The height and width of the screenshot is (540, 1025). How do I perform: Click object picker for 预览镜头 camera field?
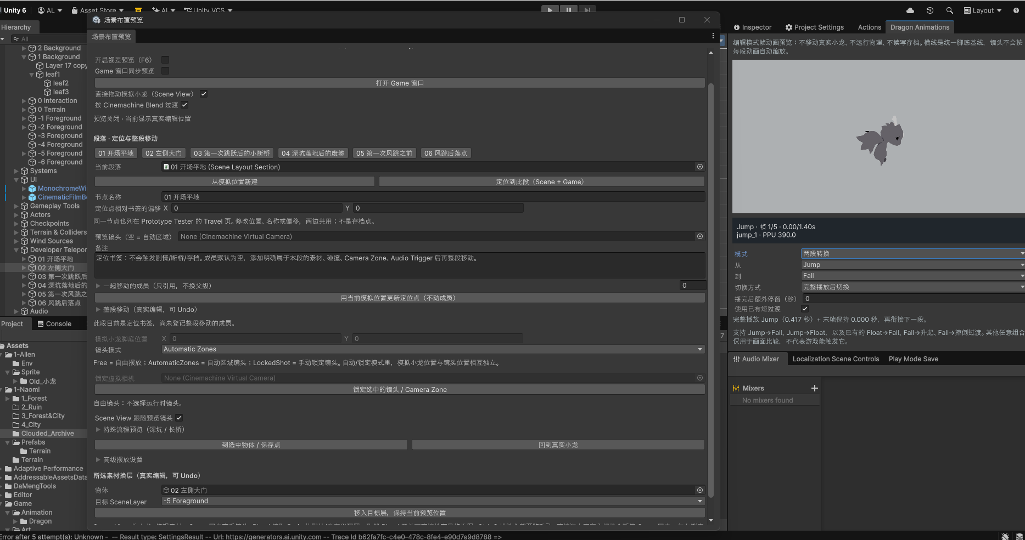(x=700, y=236)
